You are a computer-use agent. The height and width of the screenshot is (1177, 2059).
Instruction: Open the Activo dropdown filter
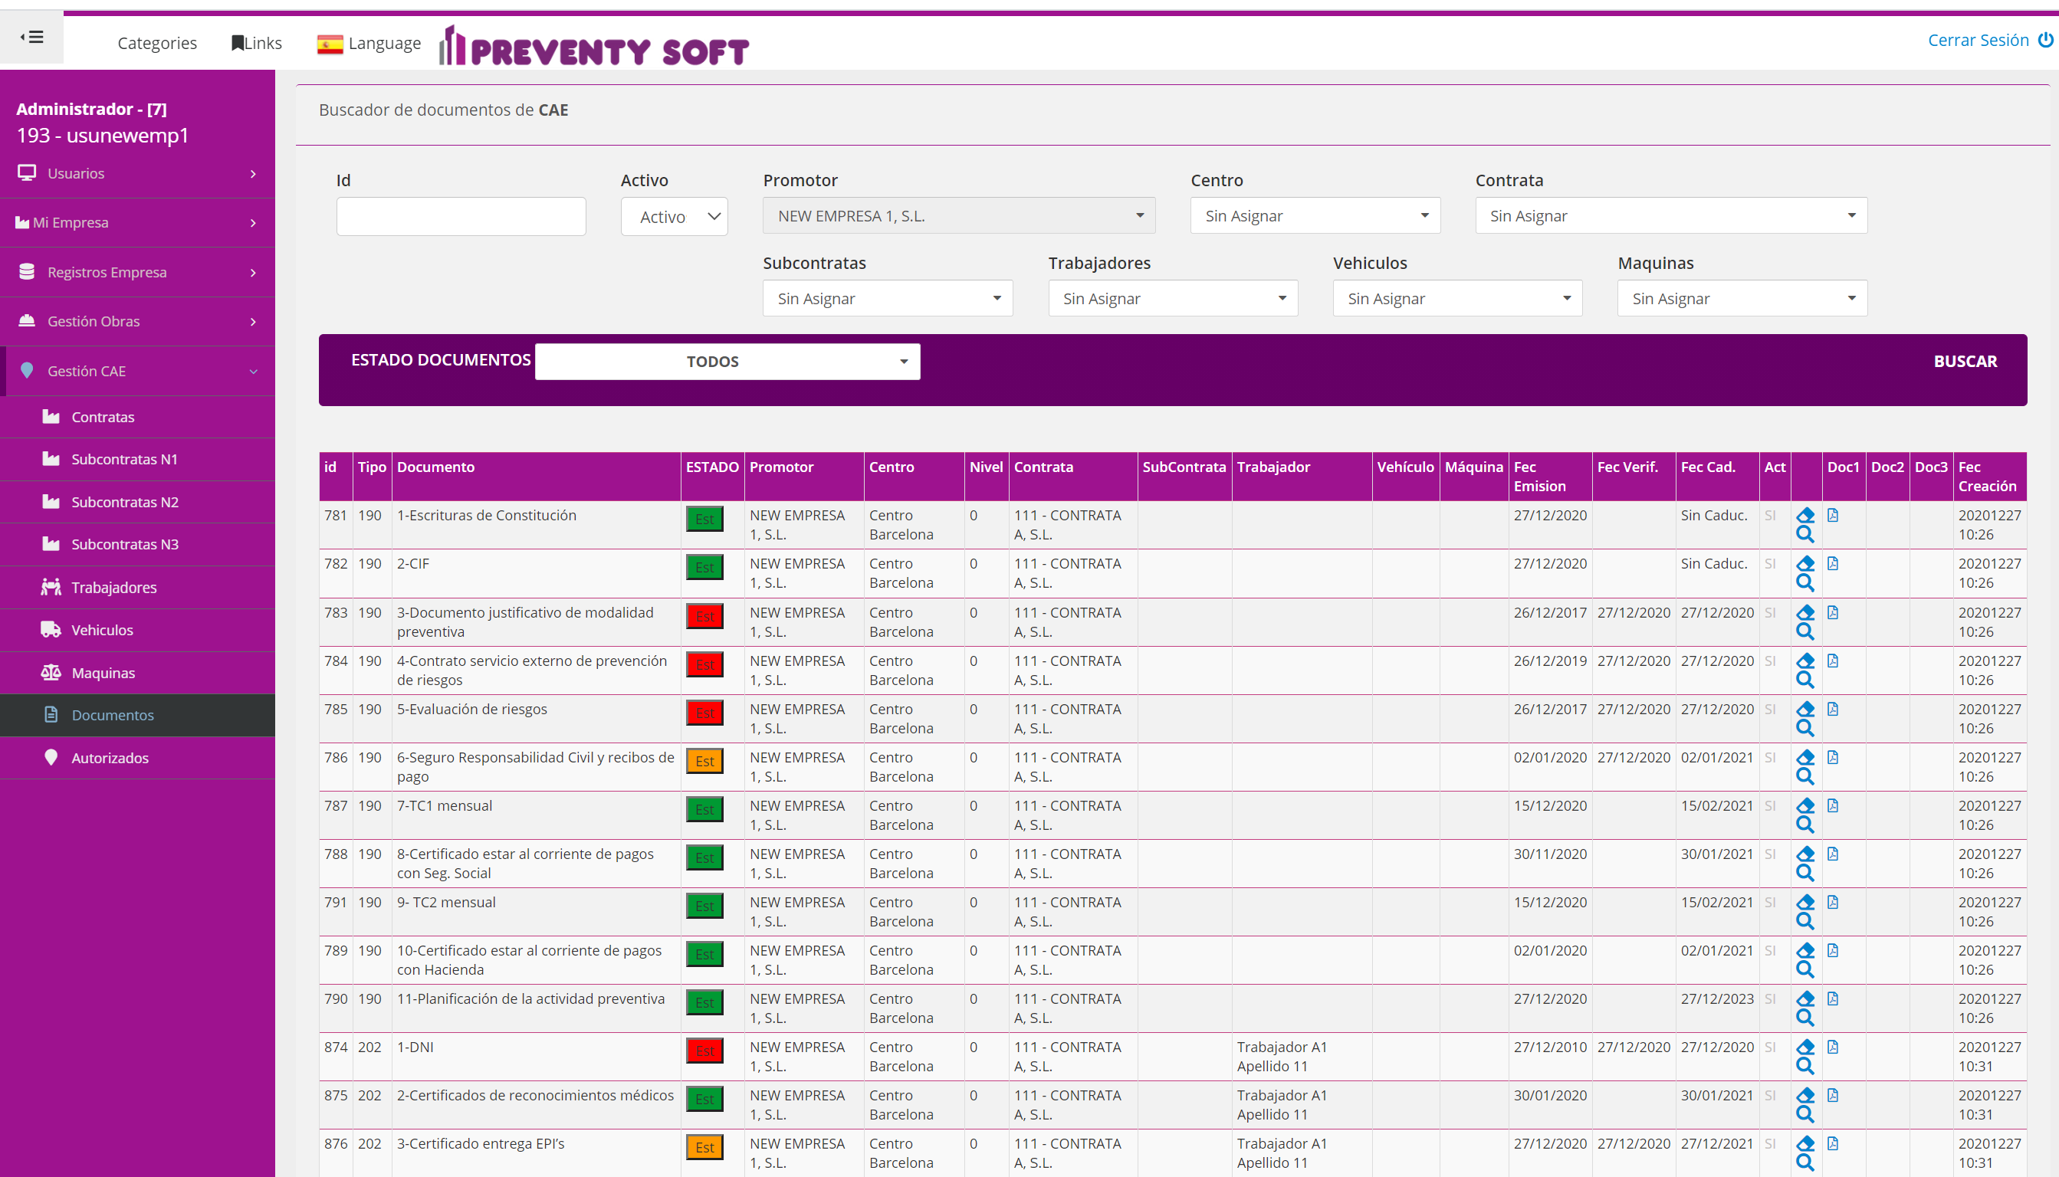674,217
